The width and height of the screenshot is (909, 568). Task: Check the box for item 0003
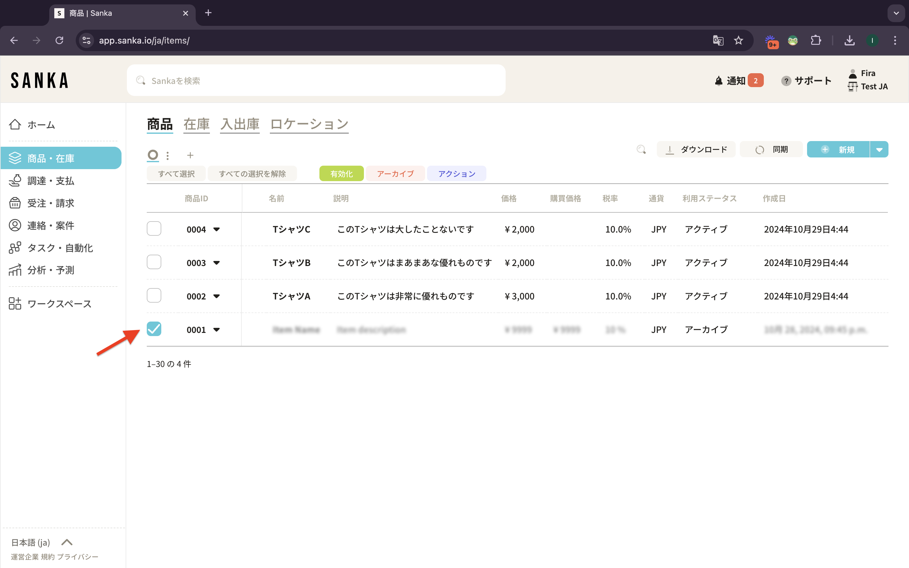pyautogui.click(x=154, y=262)
